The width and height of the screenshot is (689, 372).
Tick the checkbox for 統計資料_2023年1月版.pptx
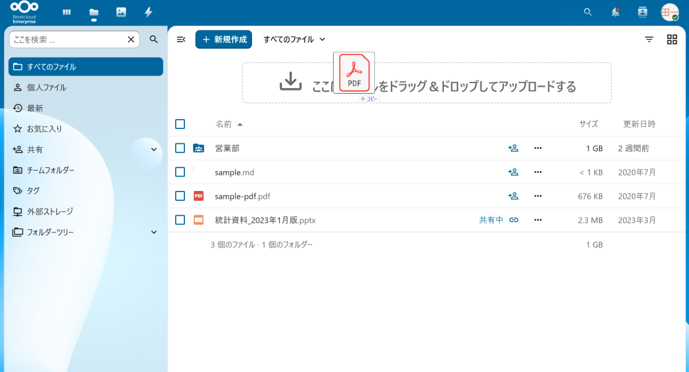[x=180, y=219]
